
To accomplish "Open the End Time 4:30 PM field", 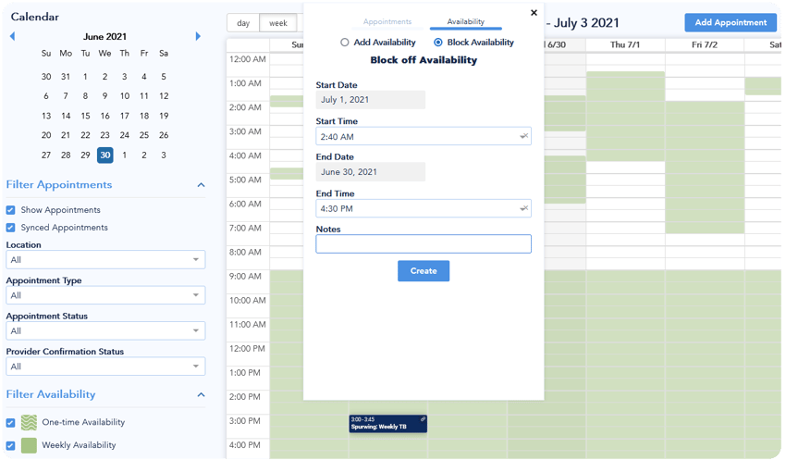I will pyautogui.click(x=424, y=208).
